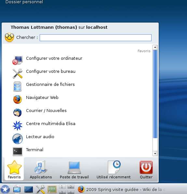Open the Quitter tab

click(146, 170)
